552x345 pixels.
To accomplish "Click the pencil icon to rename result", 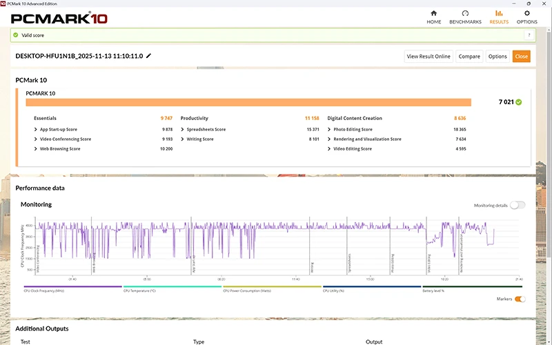I will 148,56.
